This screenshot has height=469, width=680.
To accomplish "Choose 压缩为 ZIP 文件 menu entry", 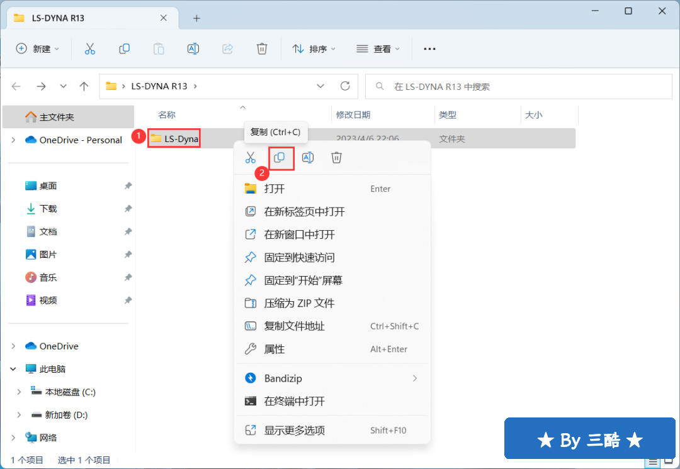I will [332, 303].
